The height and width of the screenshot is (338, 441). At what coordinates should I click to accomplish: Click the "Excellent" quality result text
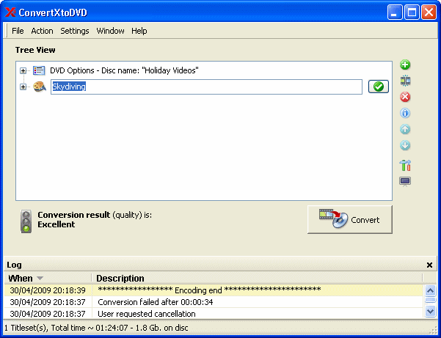click(57, 224)
